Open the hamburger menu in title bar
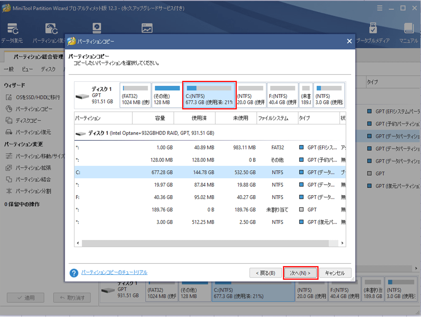The image size is (421, 317). 380,8
